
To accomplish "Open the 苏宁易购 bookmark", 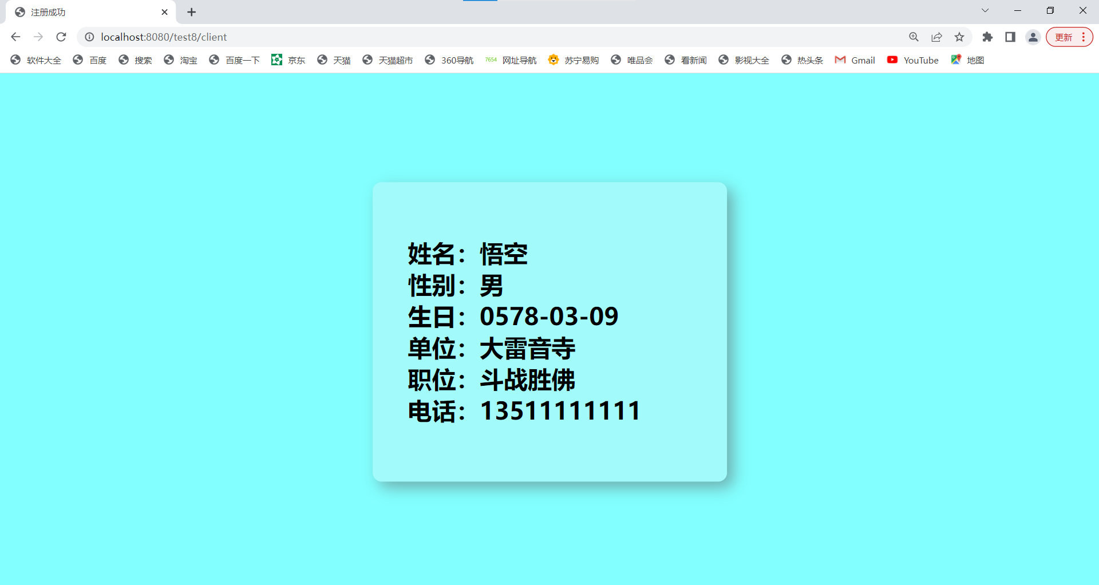I will point(573,60).
